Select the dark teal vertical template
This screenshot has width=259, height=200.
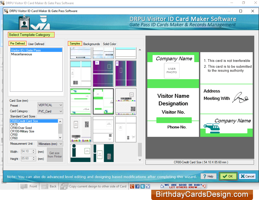pyautogui.click(x=103, y=153)
